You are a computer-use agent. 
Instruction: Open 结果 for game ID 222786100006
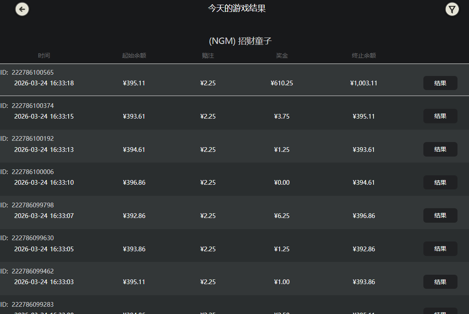coord(440,182)
